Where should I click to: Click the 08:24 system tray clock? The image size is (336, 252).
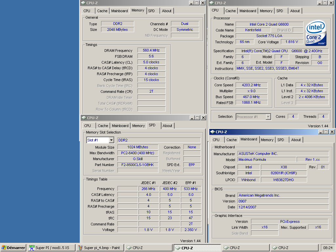328,248
